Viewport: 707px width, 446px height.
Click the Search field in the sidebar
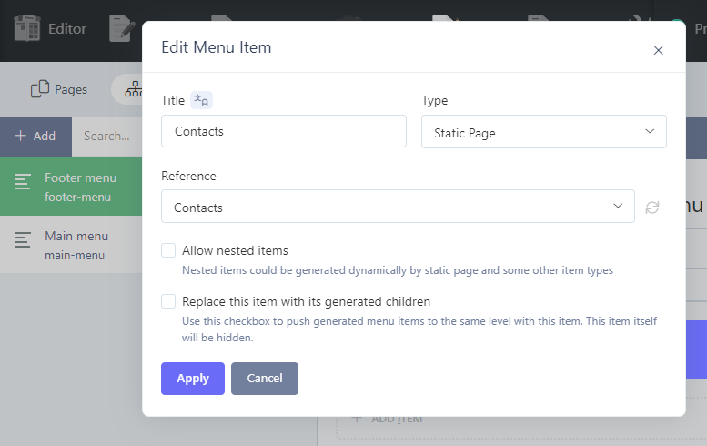[x=106, y=136]
